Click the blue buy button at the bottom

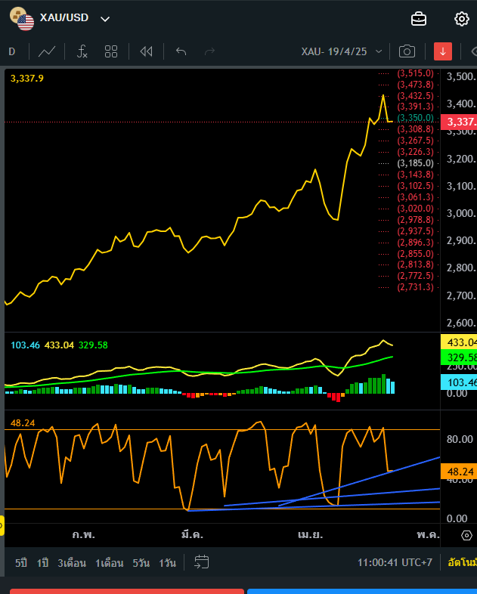coord(362,591)
